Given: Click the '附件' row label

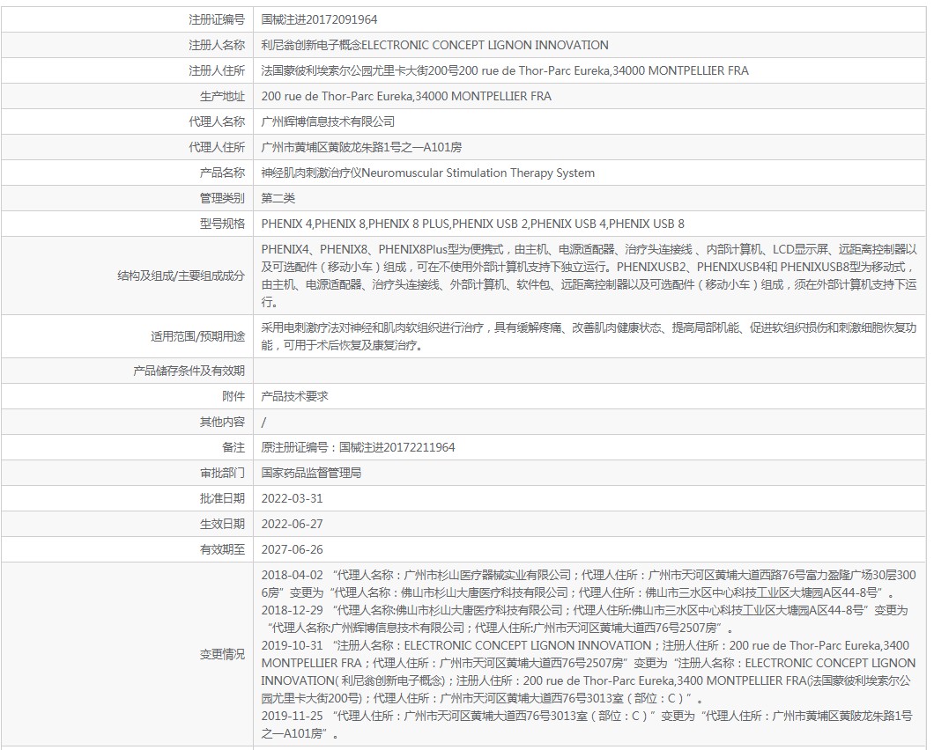Looking at the screenshot, I should (x=233, y=396).
